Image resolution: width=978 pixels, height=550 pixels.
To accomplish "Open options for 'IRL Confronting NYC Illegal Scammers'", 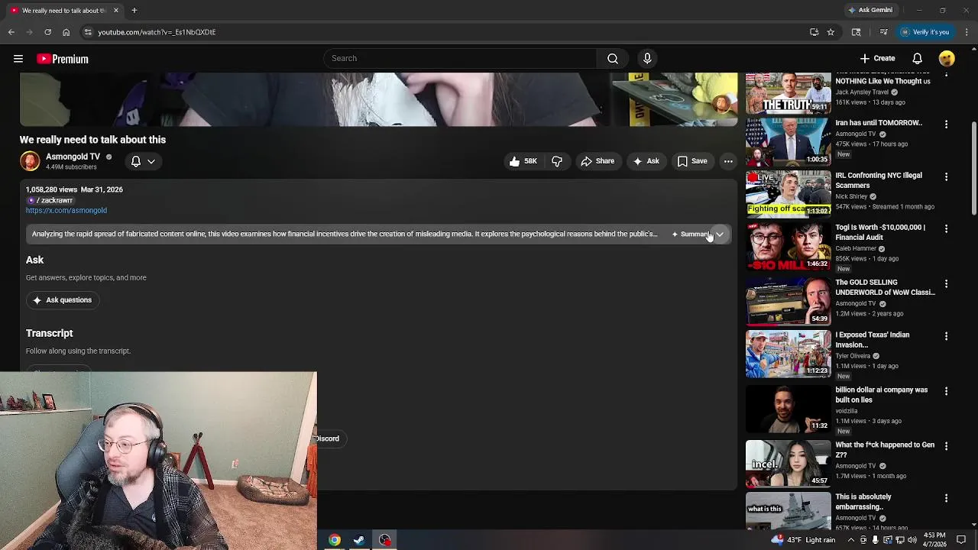I will (946, 177).
